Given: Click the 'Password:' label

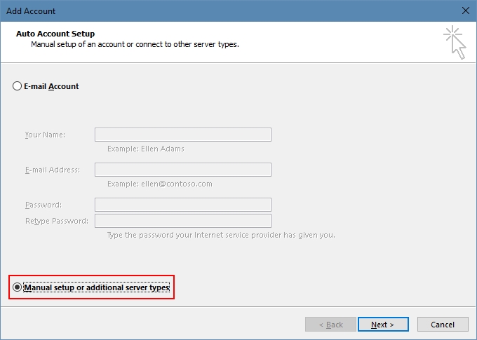Looking at the screenshot, I should point(43,205).
